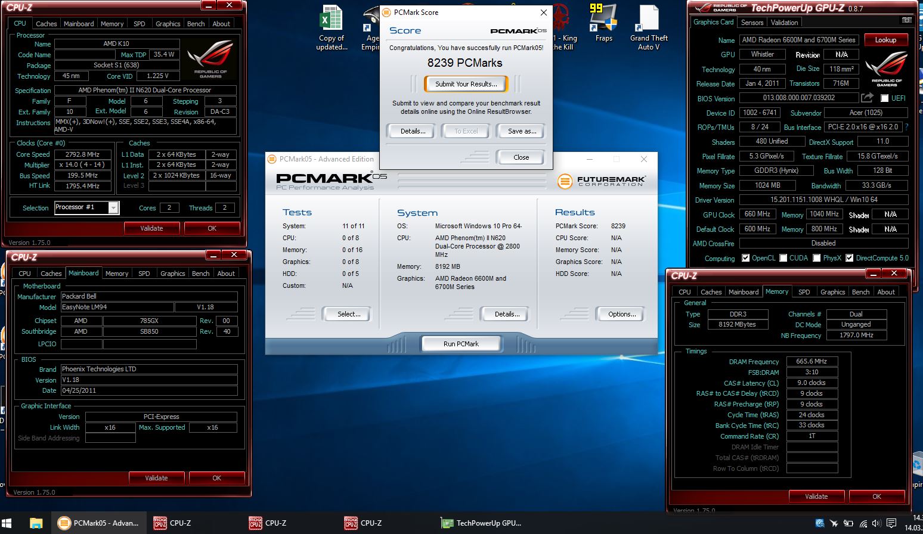Open Caches tab in top-left CPU-Z window

(x=46, y=24)
